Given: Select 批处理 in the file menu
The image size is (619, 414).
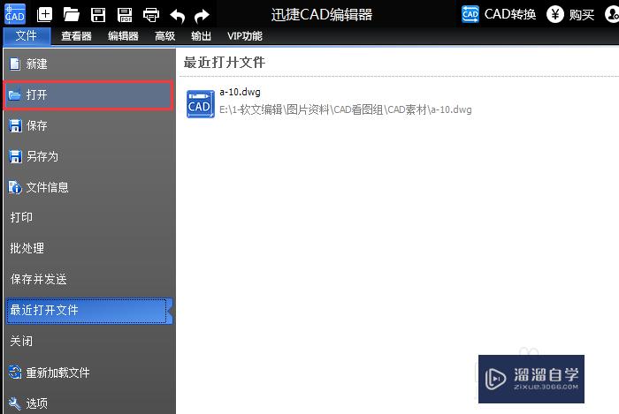Looking at the screenshot, I should 89,248.
